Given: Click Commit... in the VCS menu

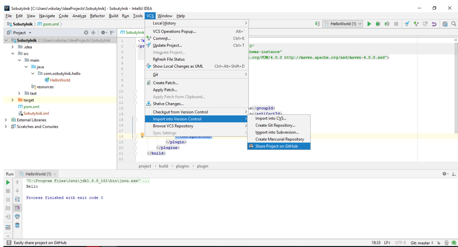Looking at the screenshot, I should coord(197,39).
